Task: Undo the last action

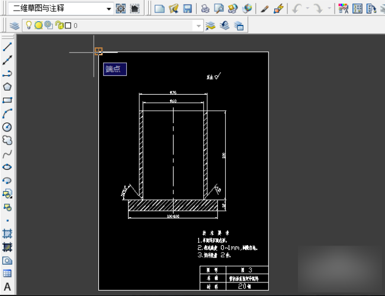Action: 297,9
